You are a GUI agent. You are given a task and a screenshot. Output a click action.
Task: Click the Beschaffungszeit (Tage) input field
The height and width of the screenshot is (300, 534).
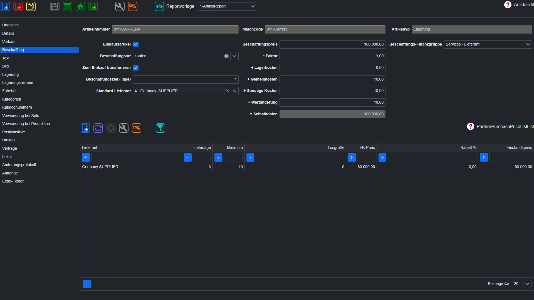click(x=186, y=79)
